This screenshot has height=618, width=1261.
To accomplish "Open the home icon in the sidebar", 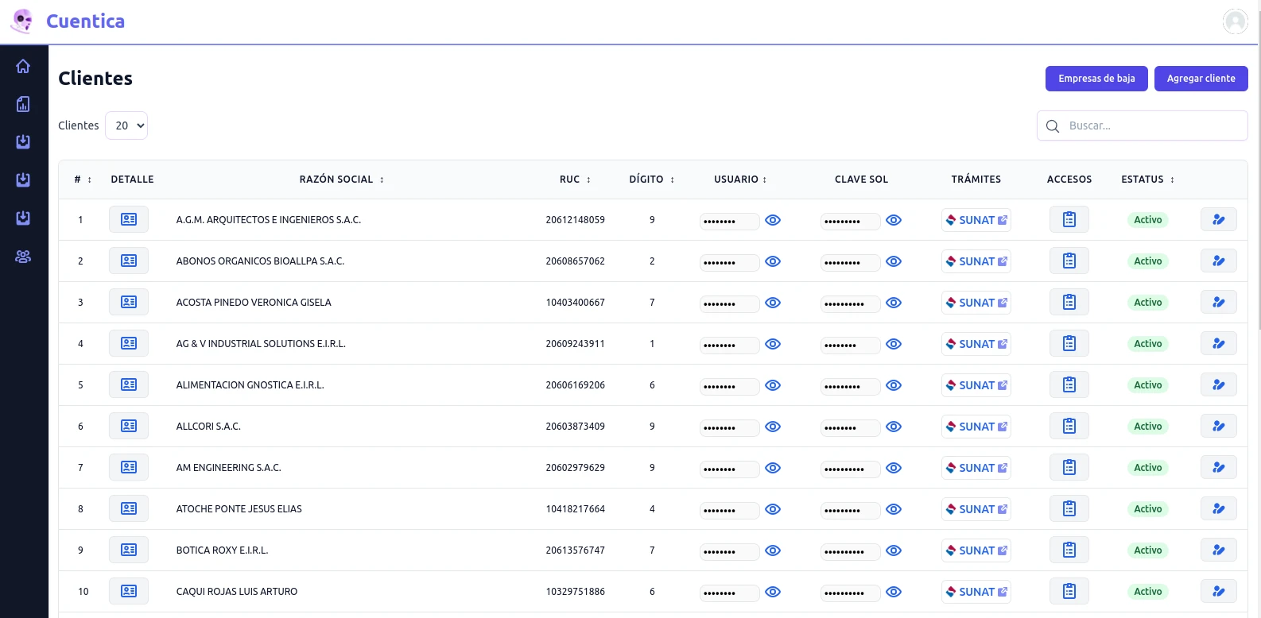I will 23,66.
